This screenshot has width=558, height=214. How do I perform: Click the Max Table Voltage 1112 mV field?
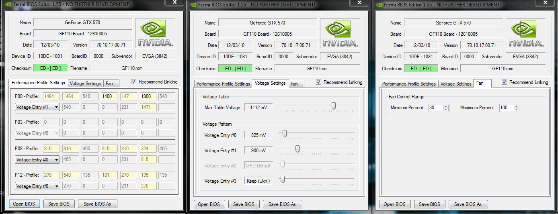pyautogui.click(x=258, y=108)
